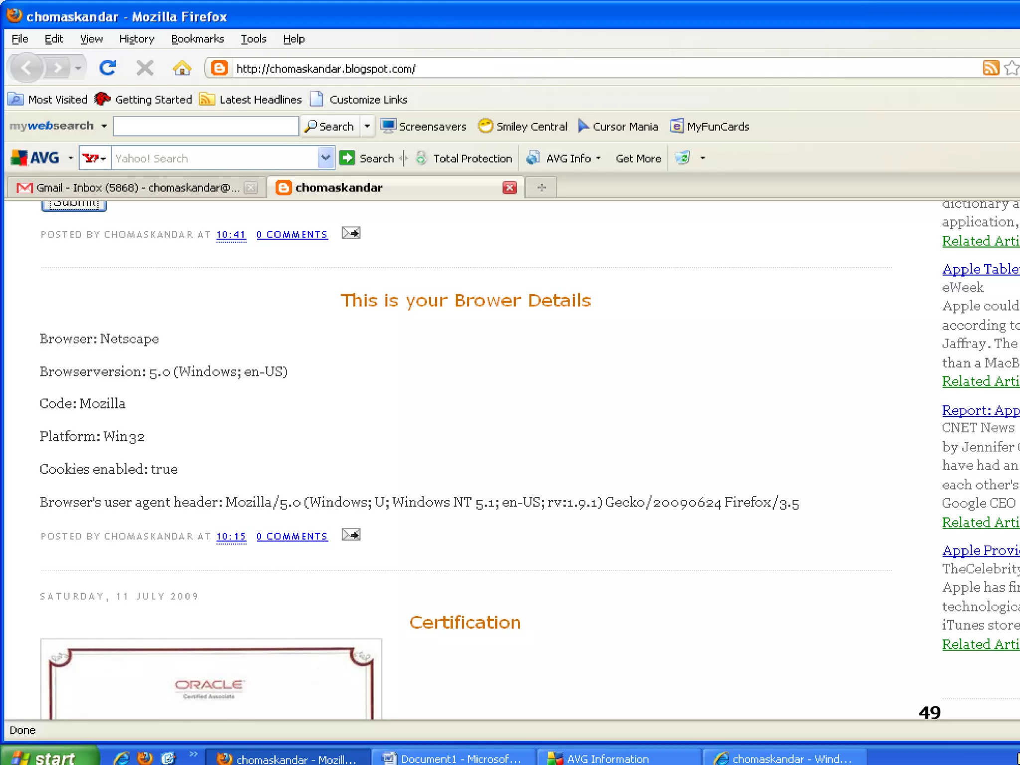
Task: Open the Yahoo search engine selector dropdown
Action: tap(95, 158)
